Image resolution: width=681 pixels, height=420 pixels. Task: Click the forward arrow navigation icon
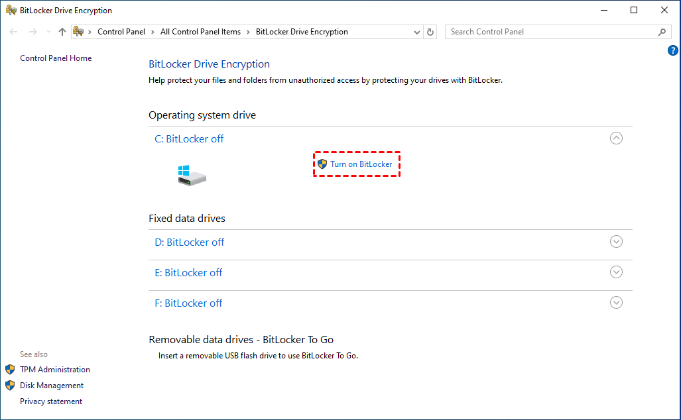[x=32, y=32]
